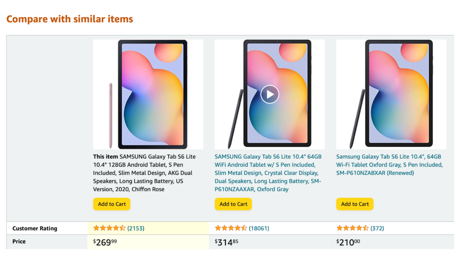
Task: Click the pink S Pen in first image
Action: [111, 116]
